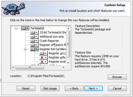The height and width of the screenshot is (97, 133).
Task: Click drive icon beside Register git:// entry
Action: click(x=43, y=53)
